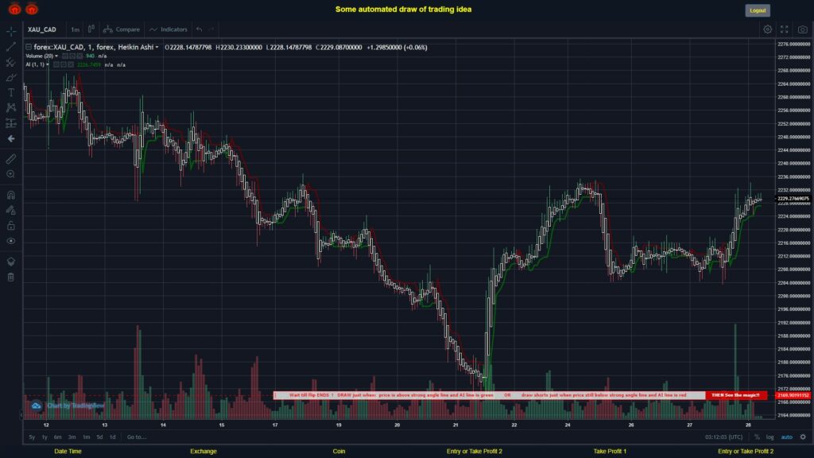
Task: Expand the Heikin Ashi series dropdown
Action: pos(157,47)
